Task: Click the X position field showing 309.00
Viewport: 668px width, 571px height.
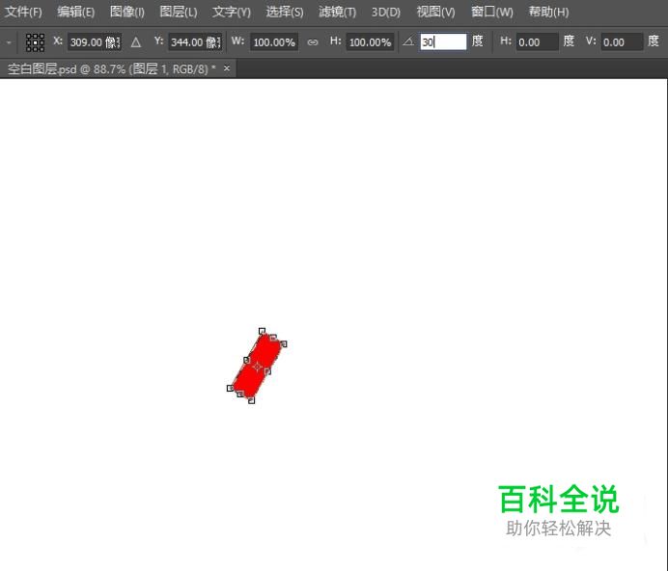Action: click(95, 42)
